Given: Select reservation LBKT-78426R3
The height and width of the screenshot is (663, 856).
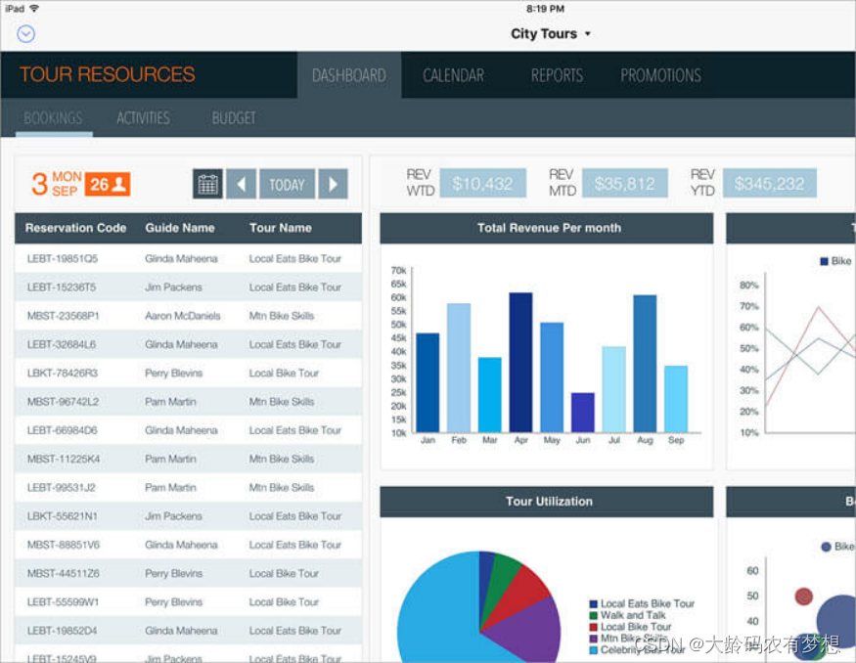Looking at the screenshot, I should 189,374.
